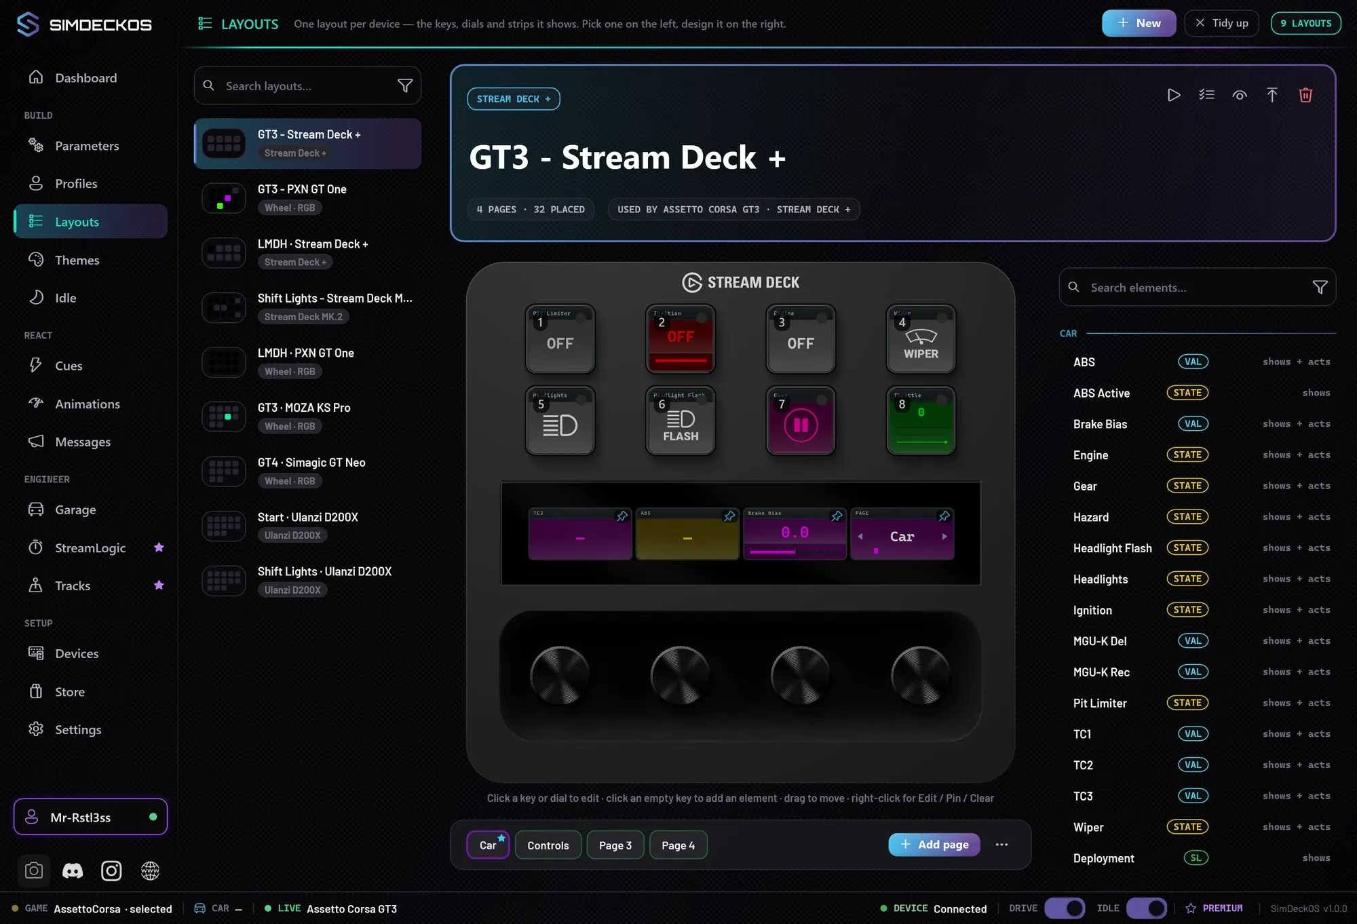
Task: Click the screenshot camera icon at bottom left
Action: [34, 870]
